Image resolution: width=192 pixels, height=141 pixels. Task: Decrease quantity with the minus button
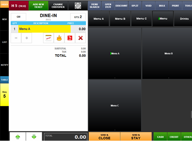[16, 38]
